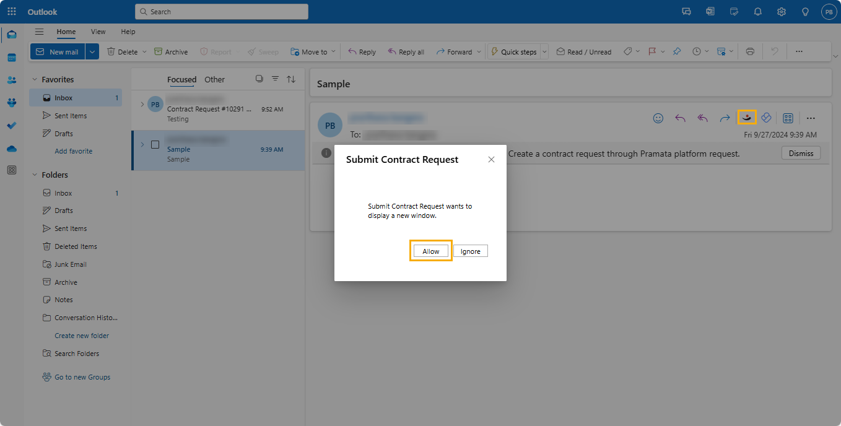This screenshot has width=841, height=426.
Task: Open the Quick steps dropdown arrow
Action: (545, 52)
